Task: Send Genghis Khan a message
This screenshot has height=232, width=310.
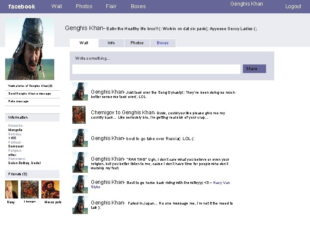Action: tap(30, 94)
